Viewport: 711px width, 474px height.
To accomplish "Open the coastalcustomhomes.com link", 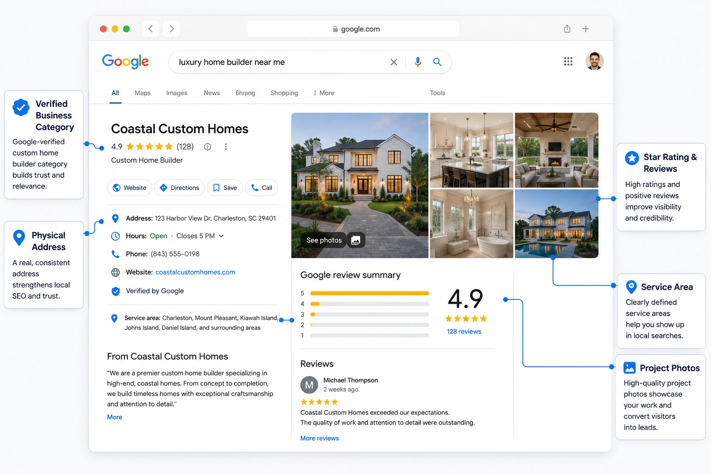I will click(x=195, y=272).
